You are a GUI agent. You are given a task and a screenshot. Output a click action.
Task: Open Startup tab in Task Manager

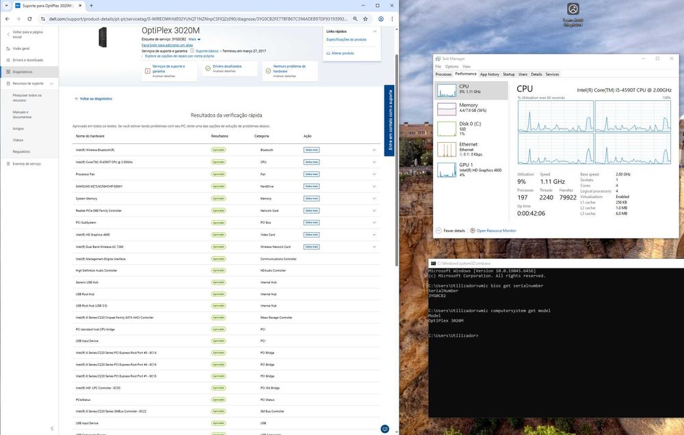pyautogui.click(x=509, y=74)
